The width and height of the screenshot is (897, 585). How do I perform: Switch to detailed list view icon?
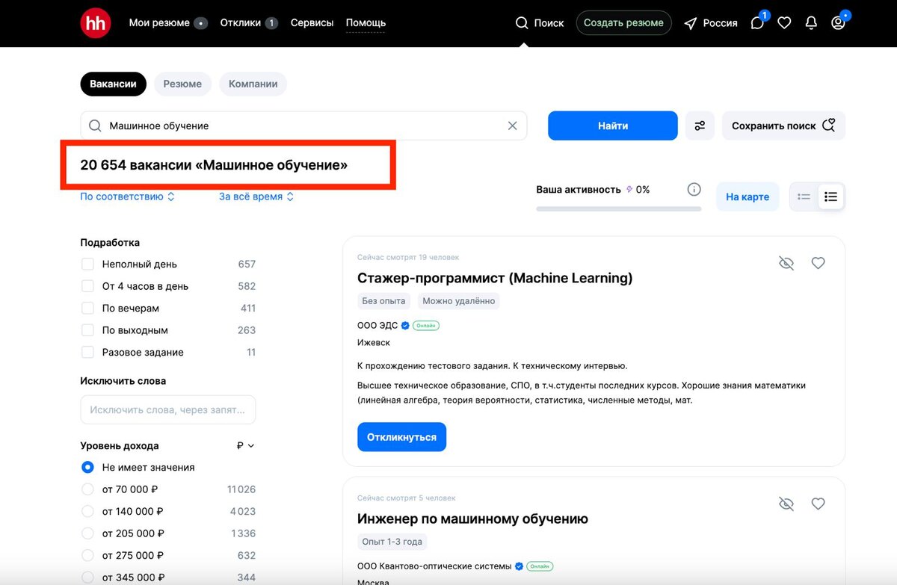[830, 196]
